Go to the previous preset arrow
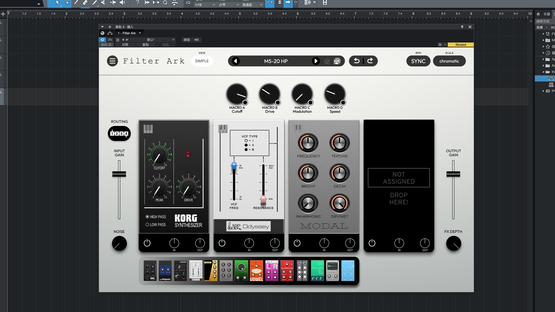Image resolution: width=555 pixels, height=312 pixels. [236, 61]
